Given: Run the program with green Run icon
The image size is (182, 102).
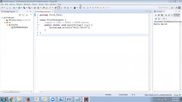Looking at the screenshot, I should pos(19,8).
